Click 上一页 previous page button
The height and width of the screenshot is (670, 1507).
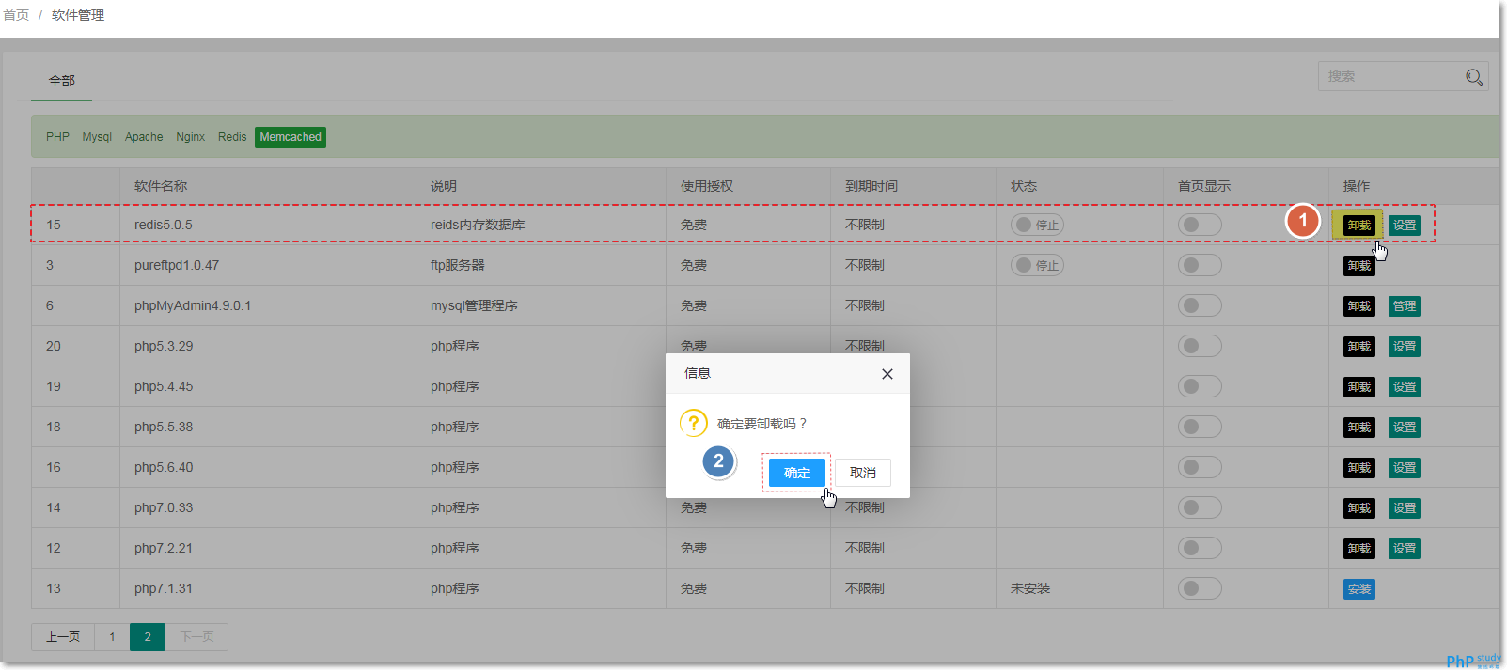[63, 637]
